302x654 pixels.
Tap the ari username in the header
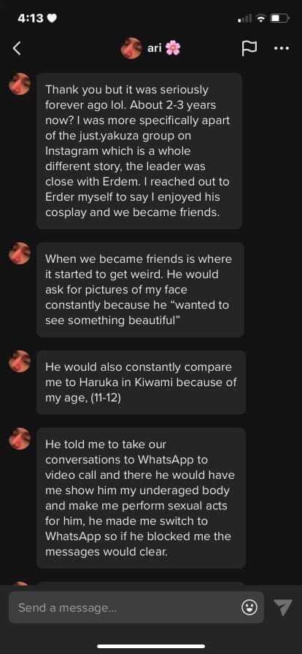point(155,48)
